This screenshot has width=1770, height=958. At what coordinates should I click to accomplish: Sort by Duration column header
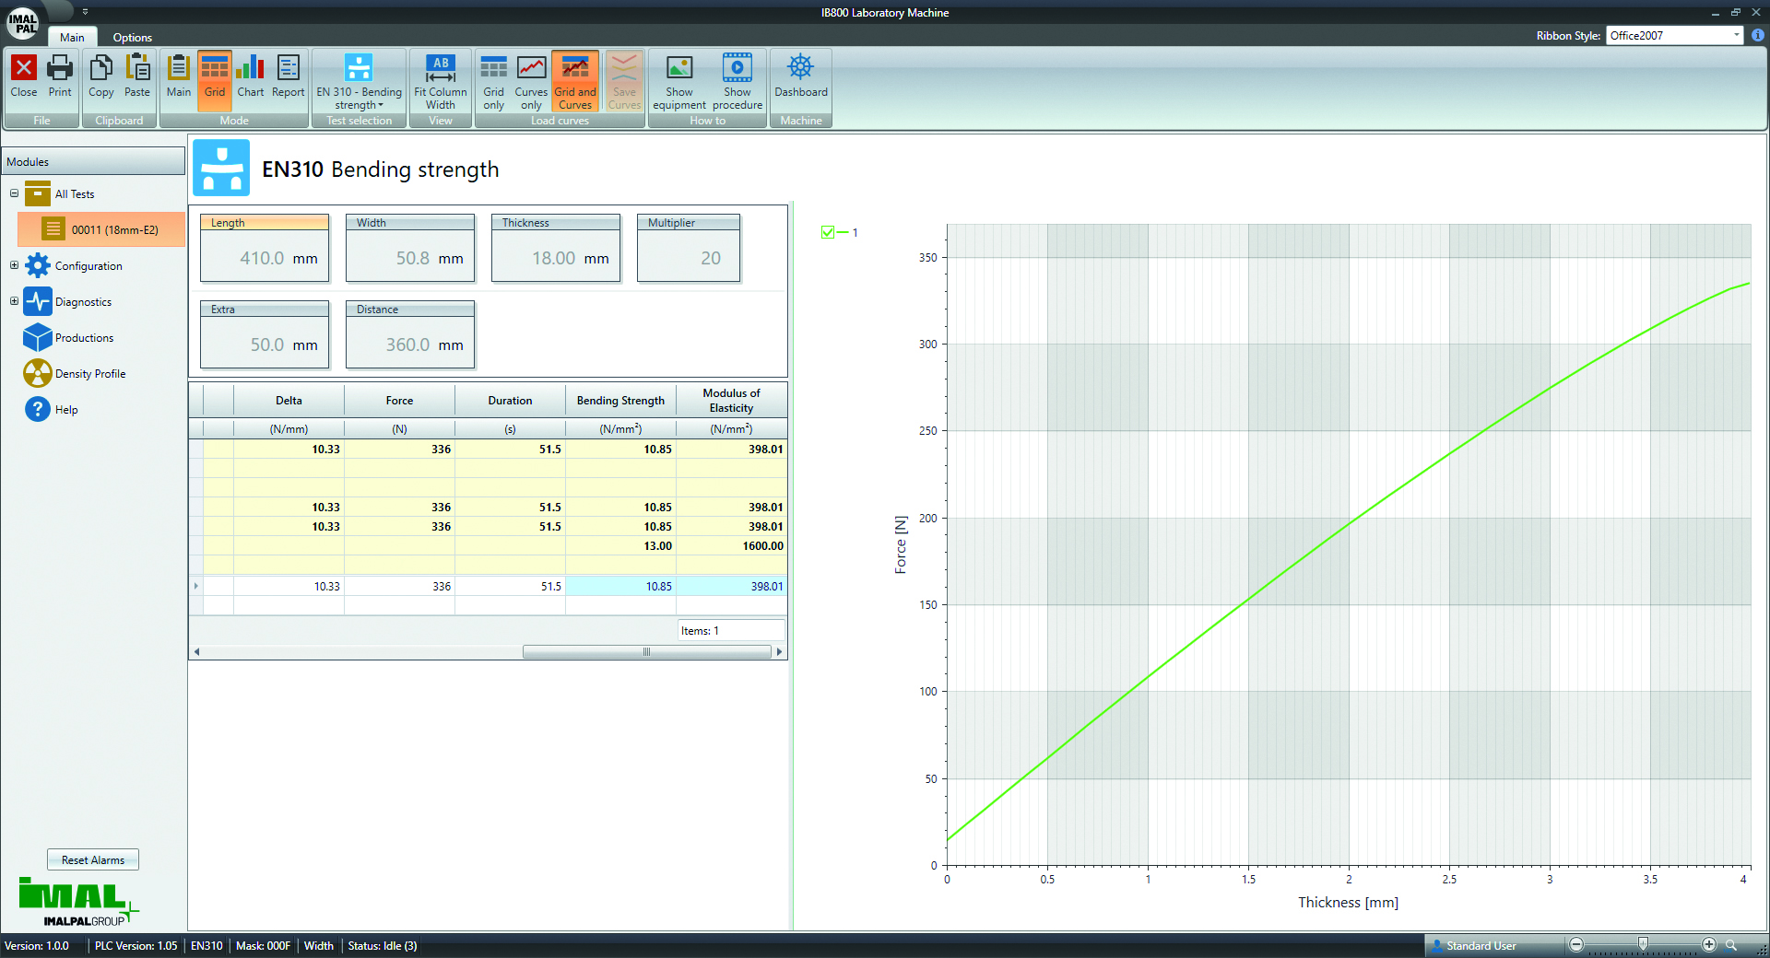[510, 401]
